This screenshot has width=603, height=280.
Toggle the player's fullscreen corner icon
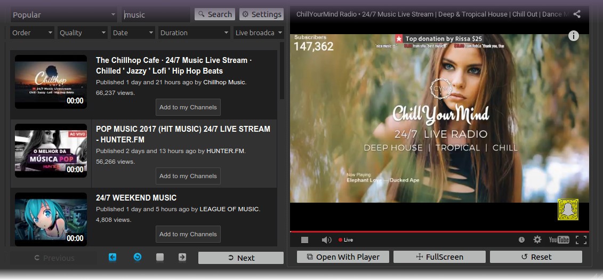coord(581,239)
